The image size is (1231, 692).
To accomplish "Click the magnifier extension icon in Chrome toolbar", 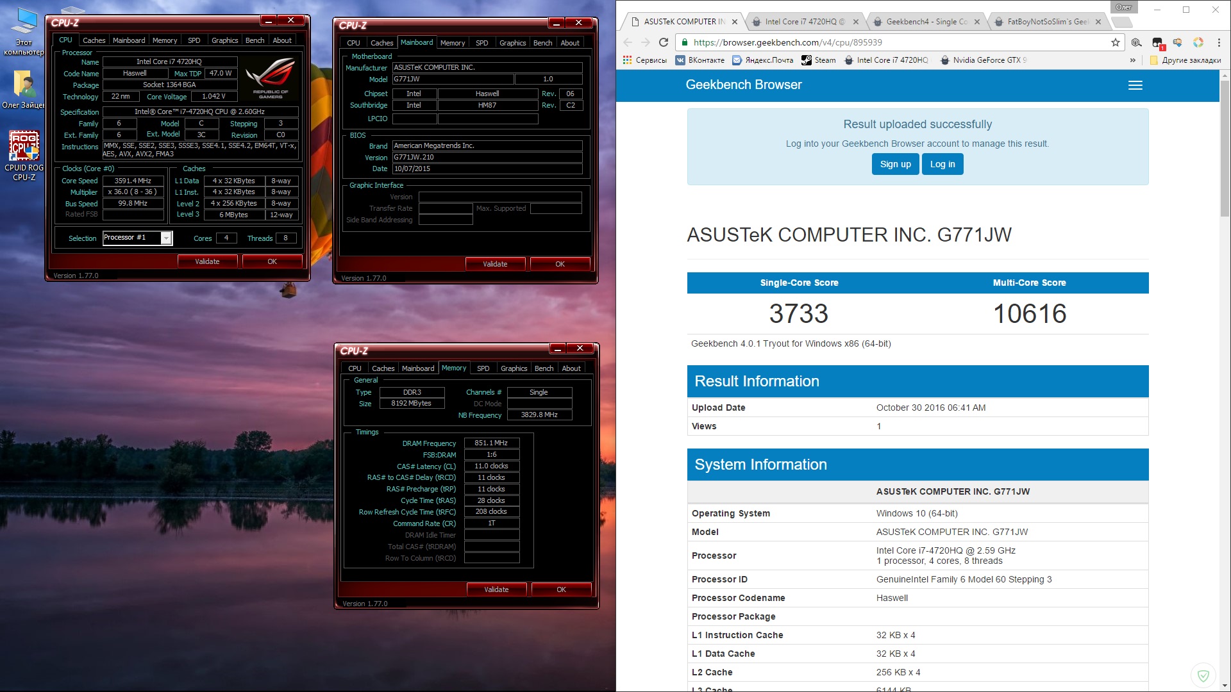I will [1137, 42].
